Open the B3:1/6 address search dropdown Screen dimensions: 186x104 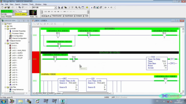pos(55,8)
